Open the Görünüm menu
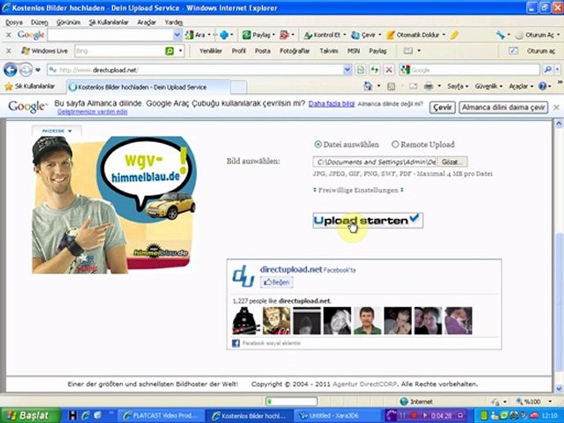This screenshot has width=564, height=423. click(x=68, y=22)
